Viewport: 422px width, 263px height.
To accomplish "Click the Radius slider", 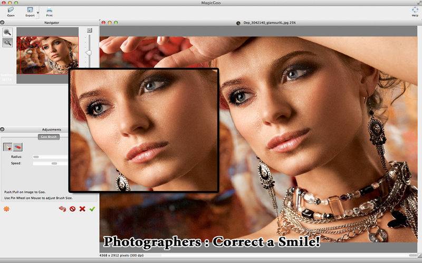I will point(50,157).
